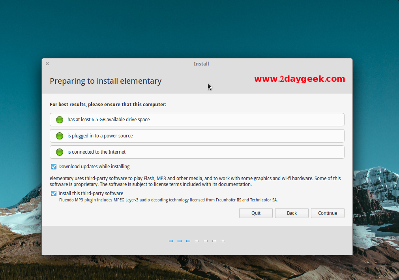Disable Download updates while installing

point(54,167)
